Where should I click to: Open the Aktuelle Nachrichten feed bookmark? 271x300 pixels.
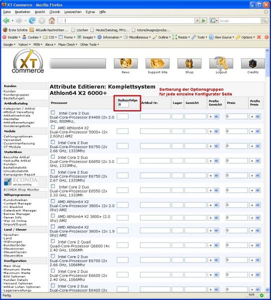pyautogui.click(x=49, y=30)
